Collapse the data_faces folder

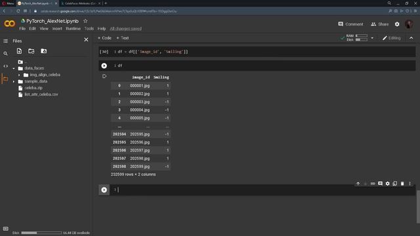[x=14, y=68]
